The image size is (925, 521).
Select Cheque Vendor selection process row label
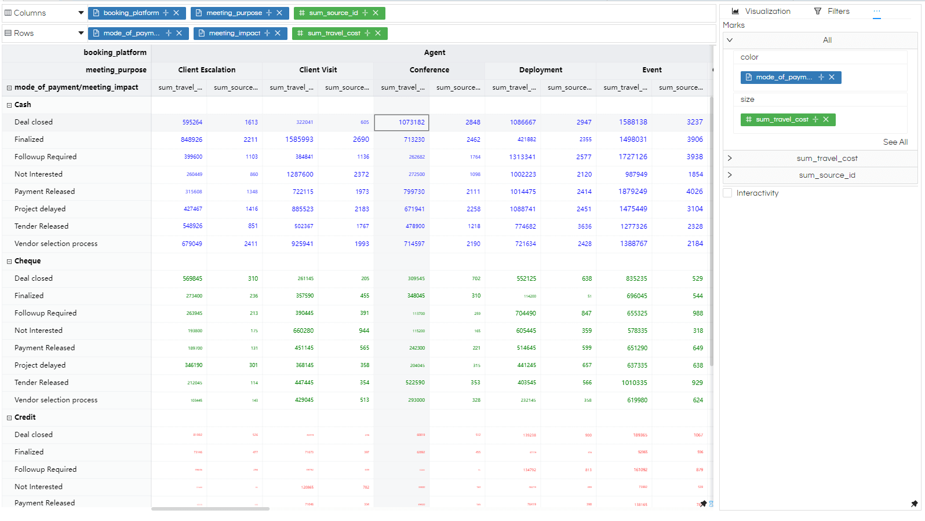point(56,400)
